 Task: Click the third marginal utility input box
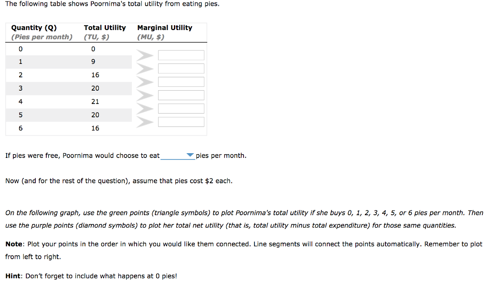click(181, 82)
